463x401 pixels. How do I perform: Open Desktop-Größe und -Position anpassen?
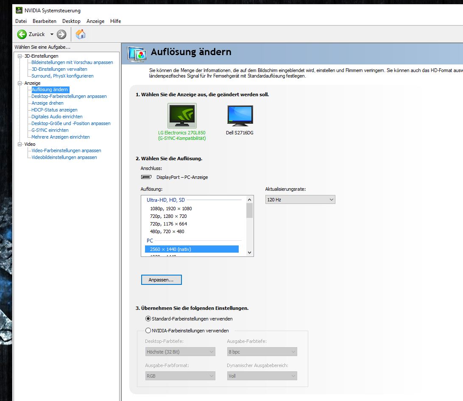(x=71, y=123)
